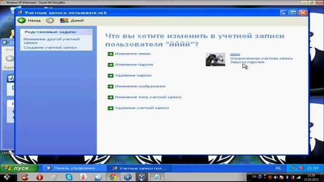Click the host clock showing 17.05.2013

click(x=311, y=177)
